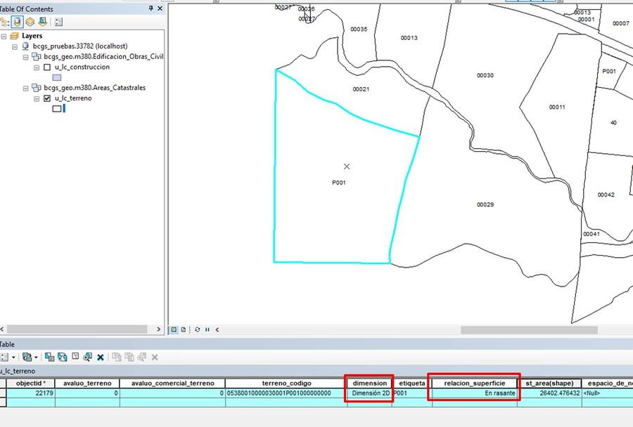Select List By Source in Table Of Contents
The width and height of the screenshot is (633, 427).
pos(17,22)
